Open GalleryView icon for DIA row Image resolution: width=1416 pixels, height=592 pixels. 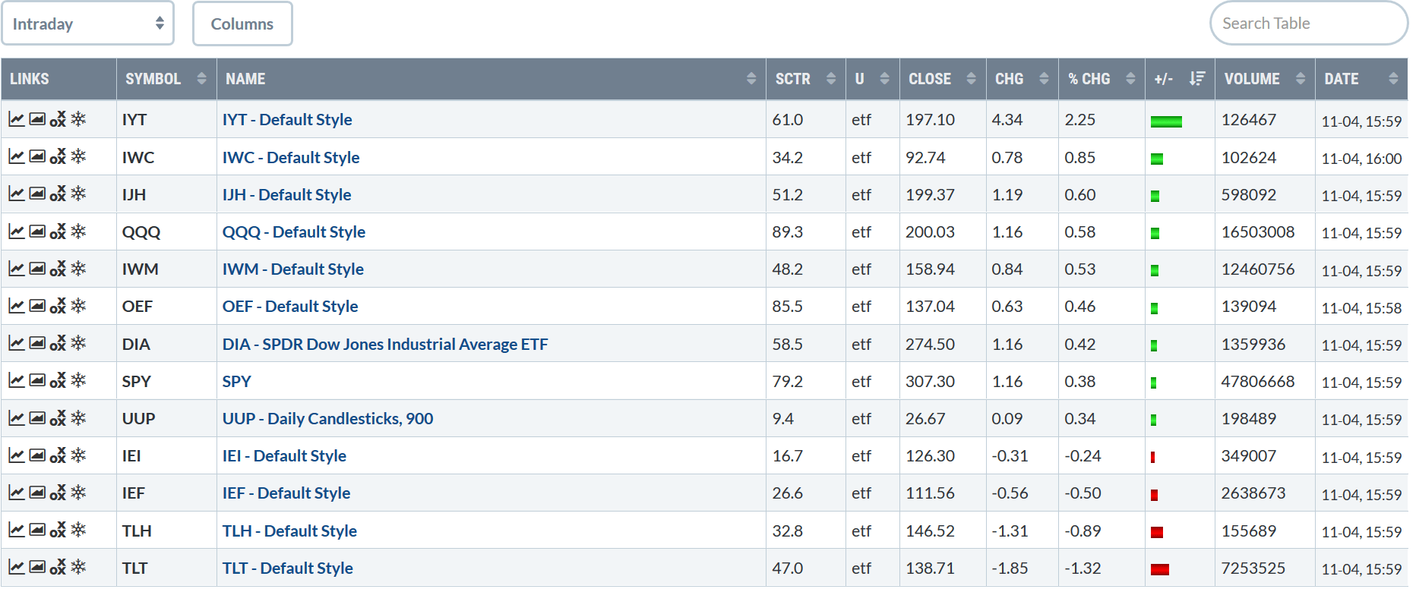click(37, 343)
